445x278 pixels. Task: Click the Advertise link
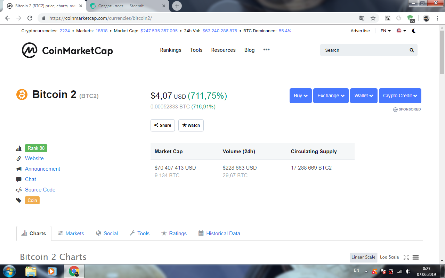(x=360, y=31)
